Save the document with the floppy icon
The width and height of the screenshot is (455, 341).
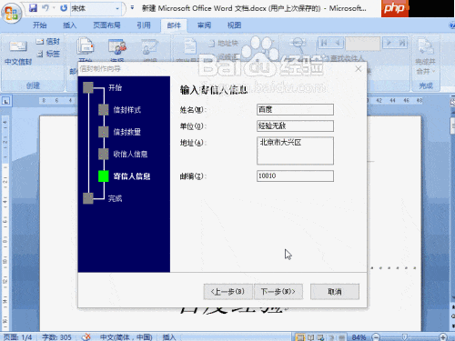pos(33,8)
